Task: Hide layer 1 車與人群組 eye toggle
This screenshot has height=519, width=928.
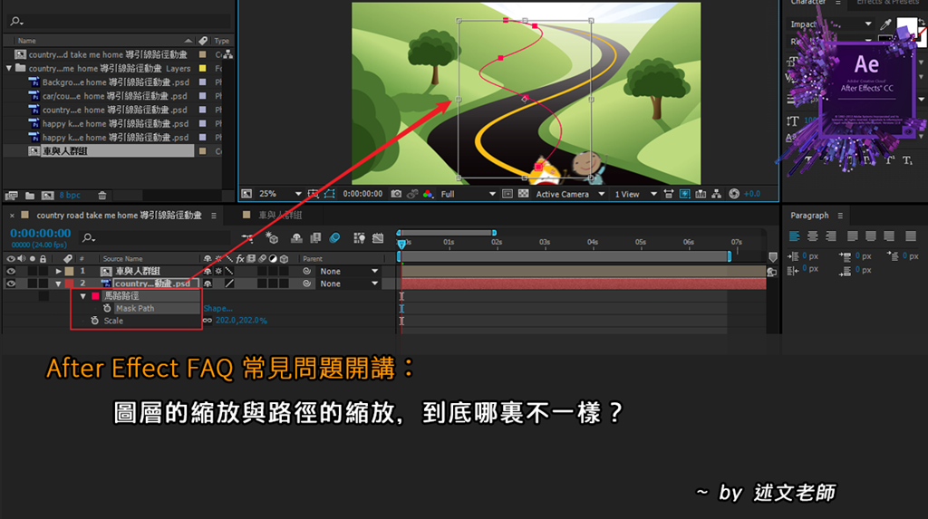Action: coord(11,271)
